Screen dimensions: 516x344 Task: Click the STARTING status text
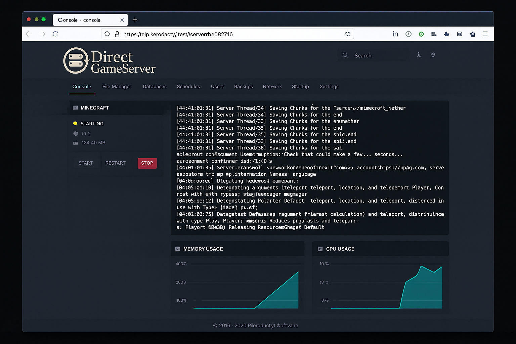point(92,124)
